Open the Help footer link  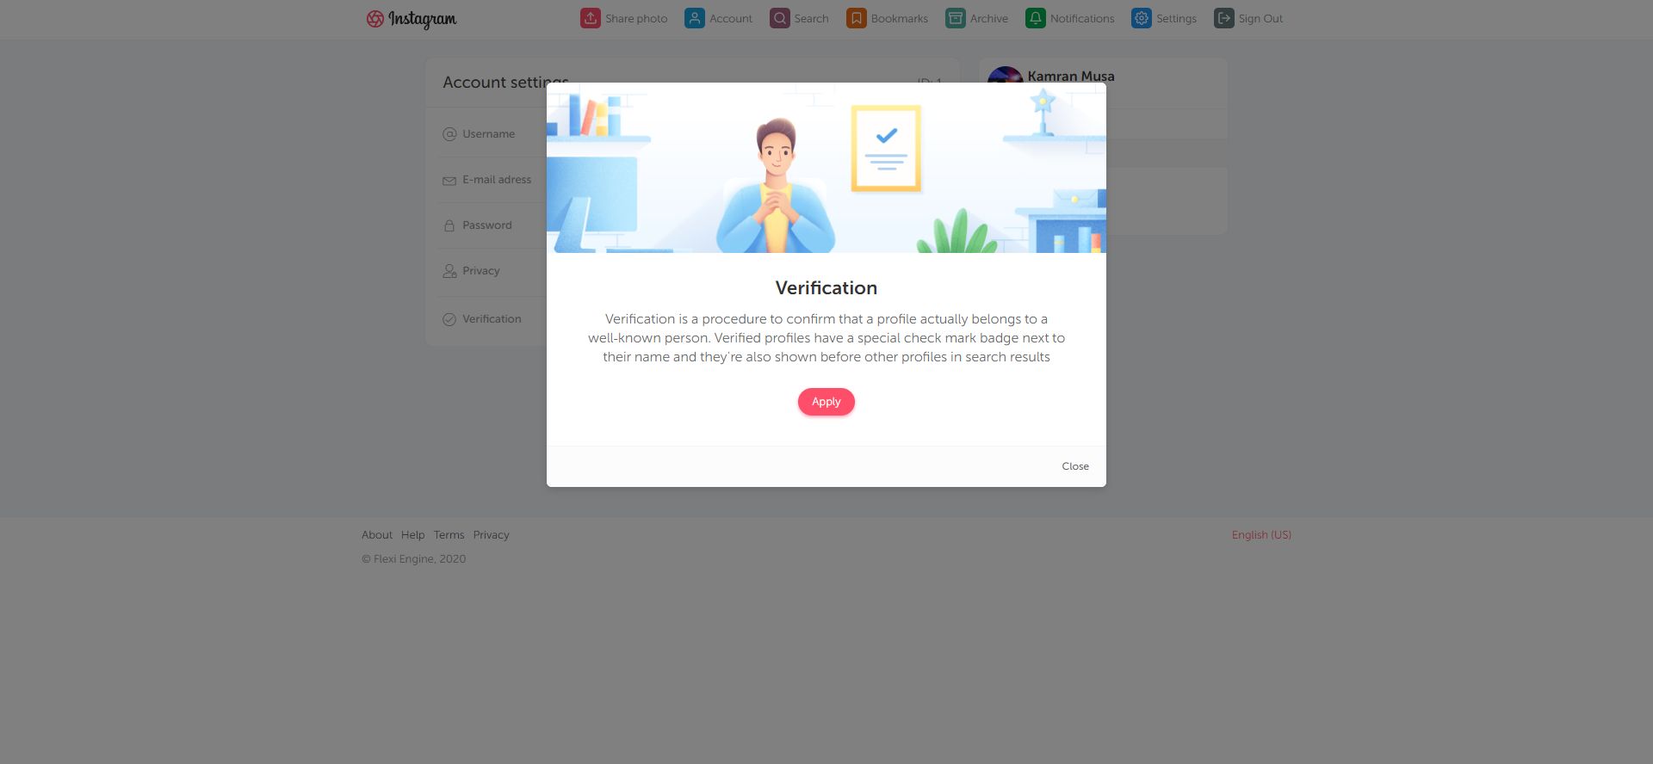[x=413, y=535]
